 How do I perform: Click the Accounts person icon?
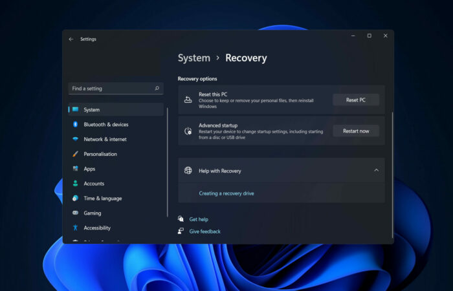point(76,183)
